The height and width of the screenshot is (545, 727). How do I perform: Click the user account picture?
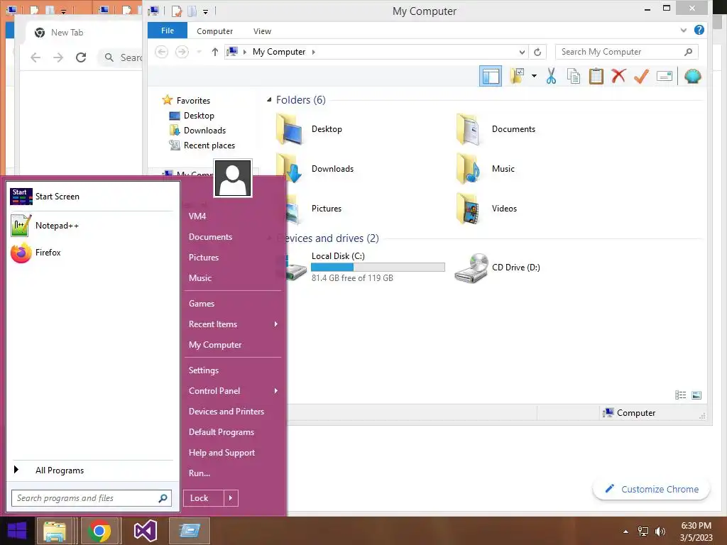click(233, 178)
